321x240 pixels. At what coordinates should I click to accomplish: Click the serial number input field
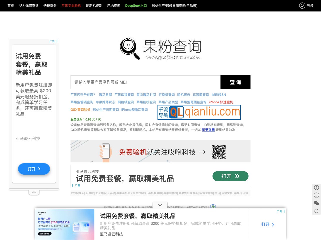point(145,82)
